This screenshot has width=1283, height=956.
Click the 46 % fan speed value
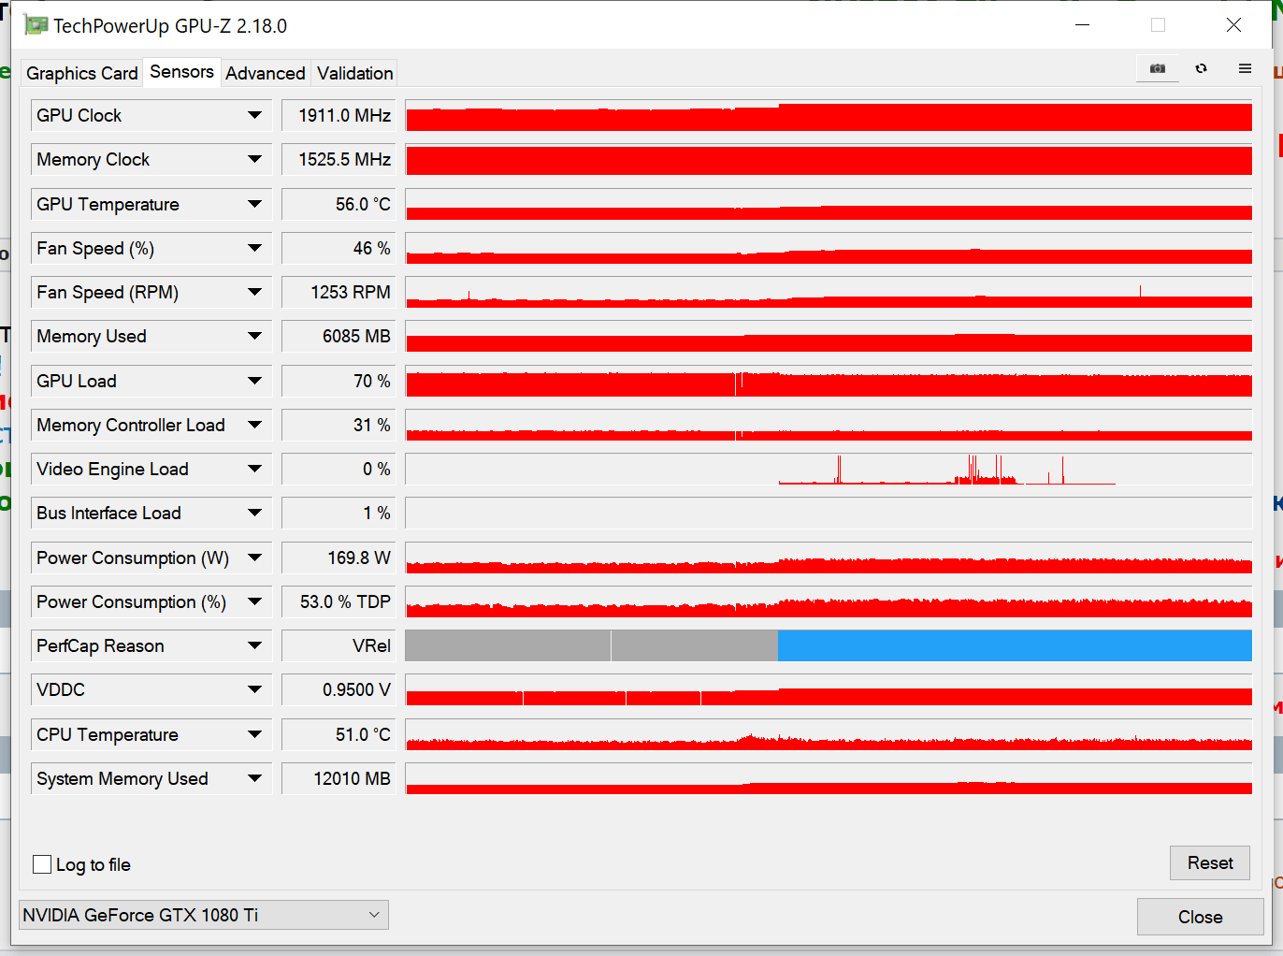(339, 248)
